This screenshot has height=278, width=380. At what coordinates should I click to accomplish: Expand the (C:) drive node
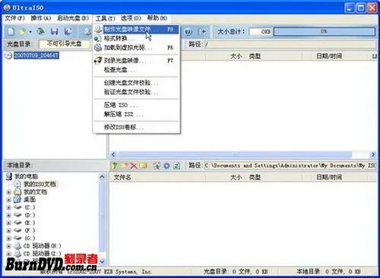(8, 208)
